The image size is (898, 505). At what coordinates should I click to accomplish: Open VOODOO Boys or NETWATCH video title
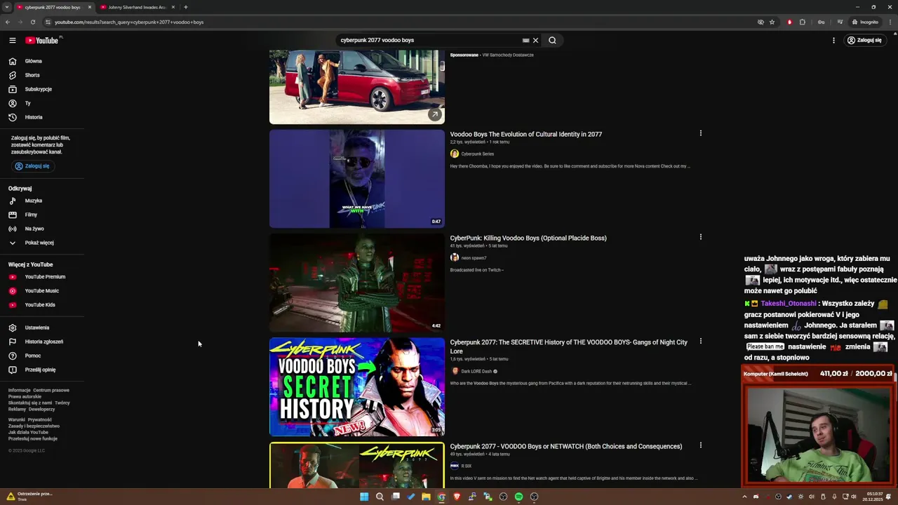coord(565,446)
